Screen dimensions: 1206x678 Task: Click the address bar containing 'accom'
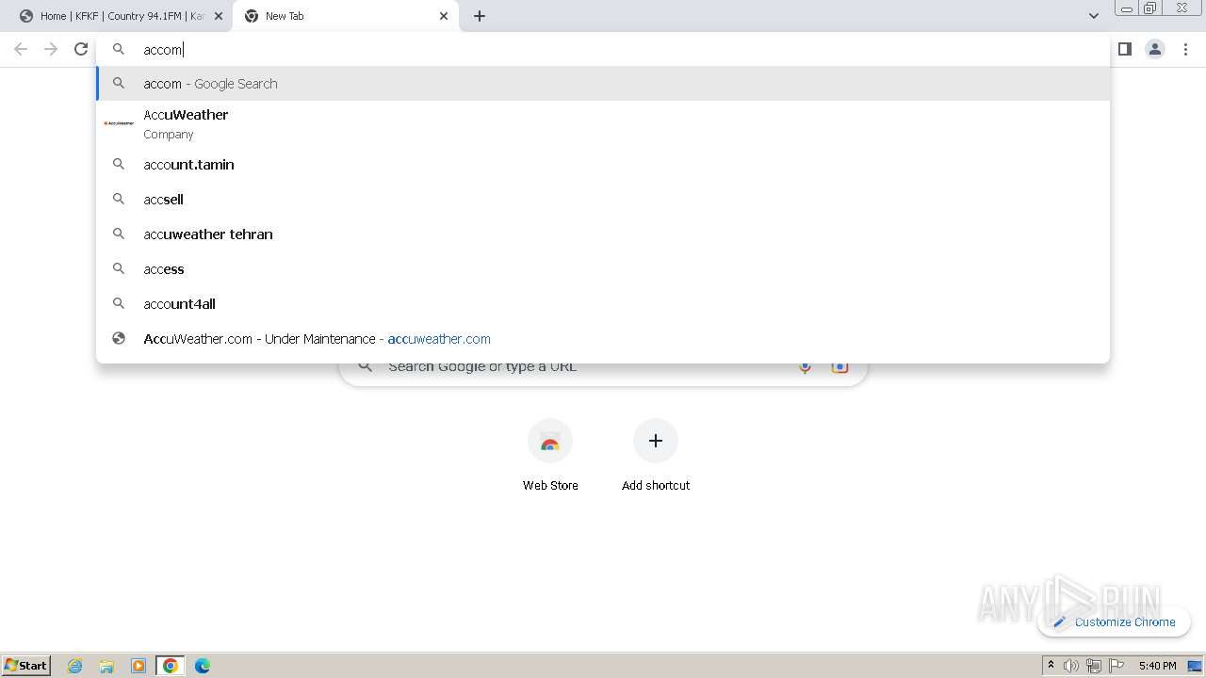click(x=603, y=49)
